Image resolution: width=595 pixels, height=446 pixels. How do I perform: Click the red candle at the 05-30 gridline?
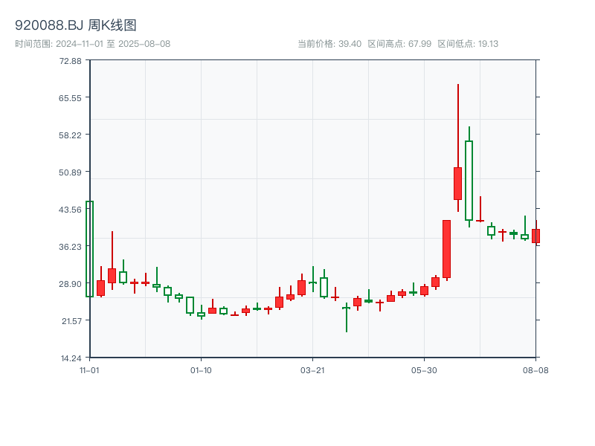tap(424, 291)
